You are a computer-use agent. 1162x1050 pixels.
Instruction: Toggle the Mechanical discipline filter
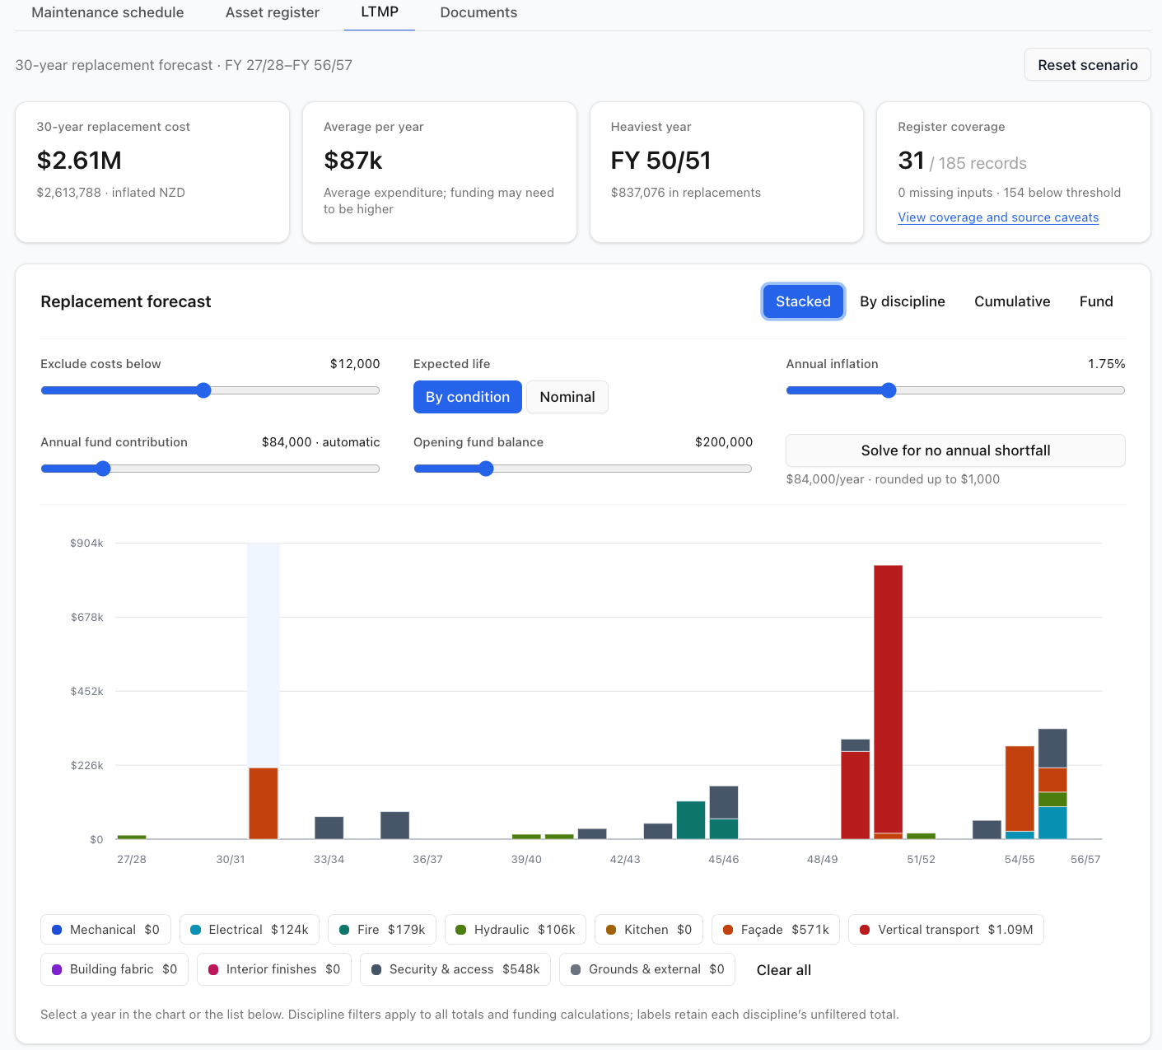(x=105, y=930)
